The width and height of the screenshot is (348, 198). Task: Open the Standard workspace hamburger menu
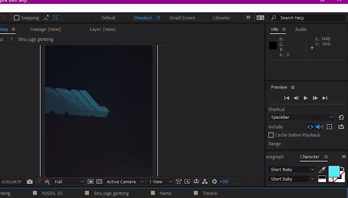point(158,18)
